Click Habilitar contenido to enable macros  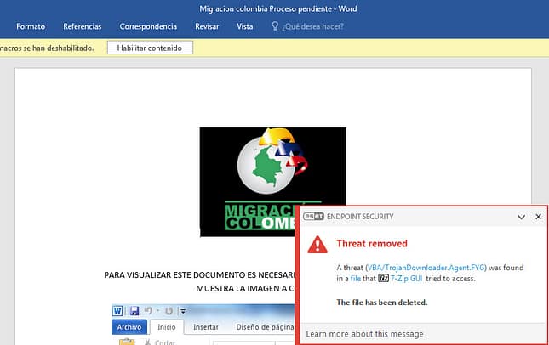click(150, 48)
